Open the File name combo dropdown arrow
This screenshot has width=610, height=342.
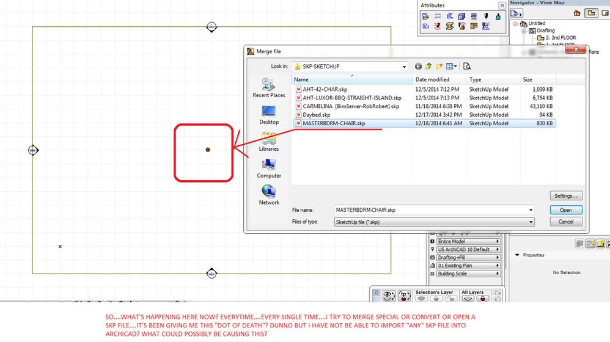click(x=531, y=210)
